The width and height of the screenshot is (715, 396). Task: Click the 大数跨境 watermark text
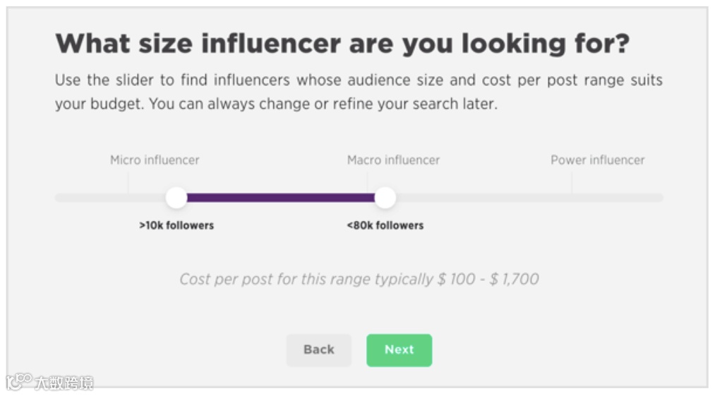pos(64,383)
